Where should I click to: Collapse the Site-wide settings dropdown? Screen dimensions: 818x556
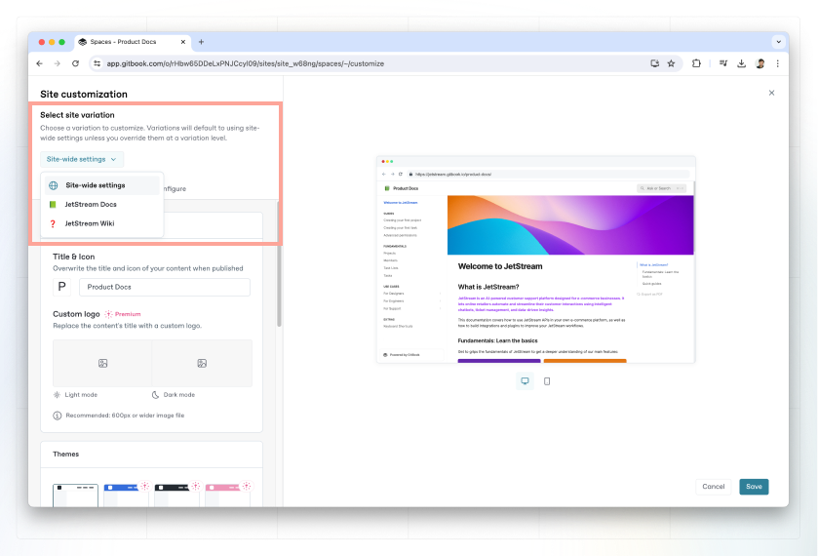pos(83,159)
